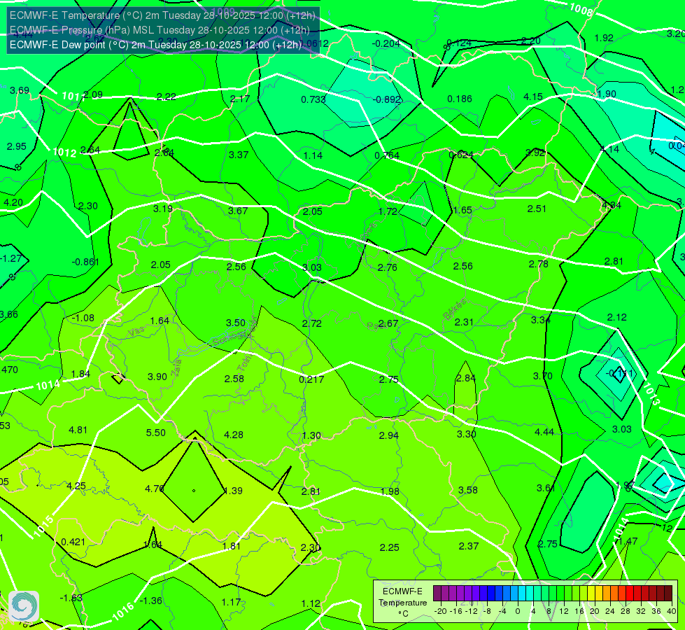Screen dimensions: 685x630
Task: Click the dew point value '2.37'
Action: click(469, 546)
